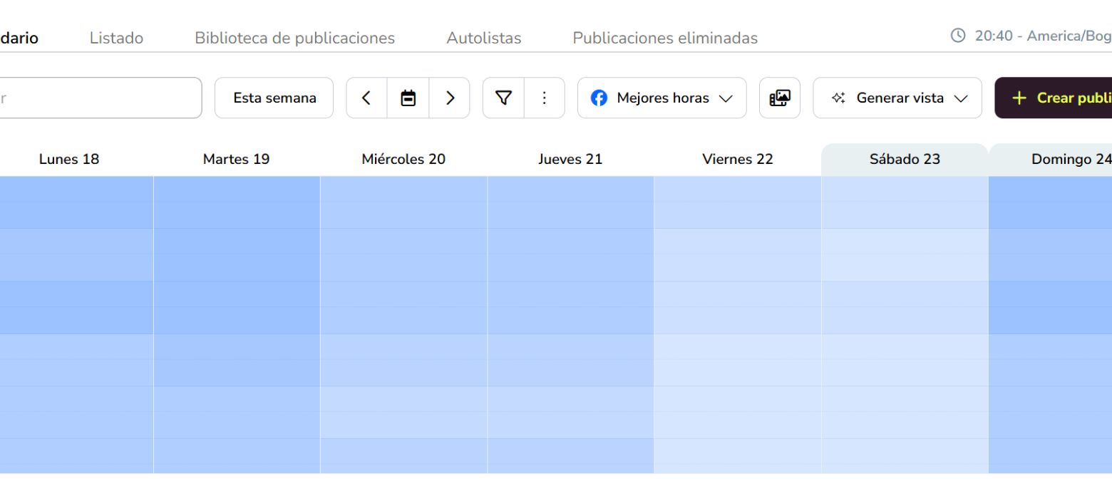Open the three-dot more options menu
Screen dimensions: 1112x496
(x=545, y=98)
